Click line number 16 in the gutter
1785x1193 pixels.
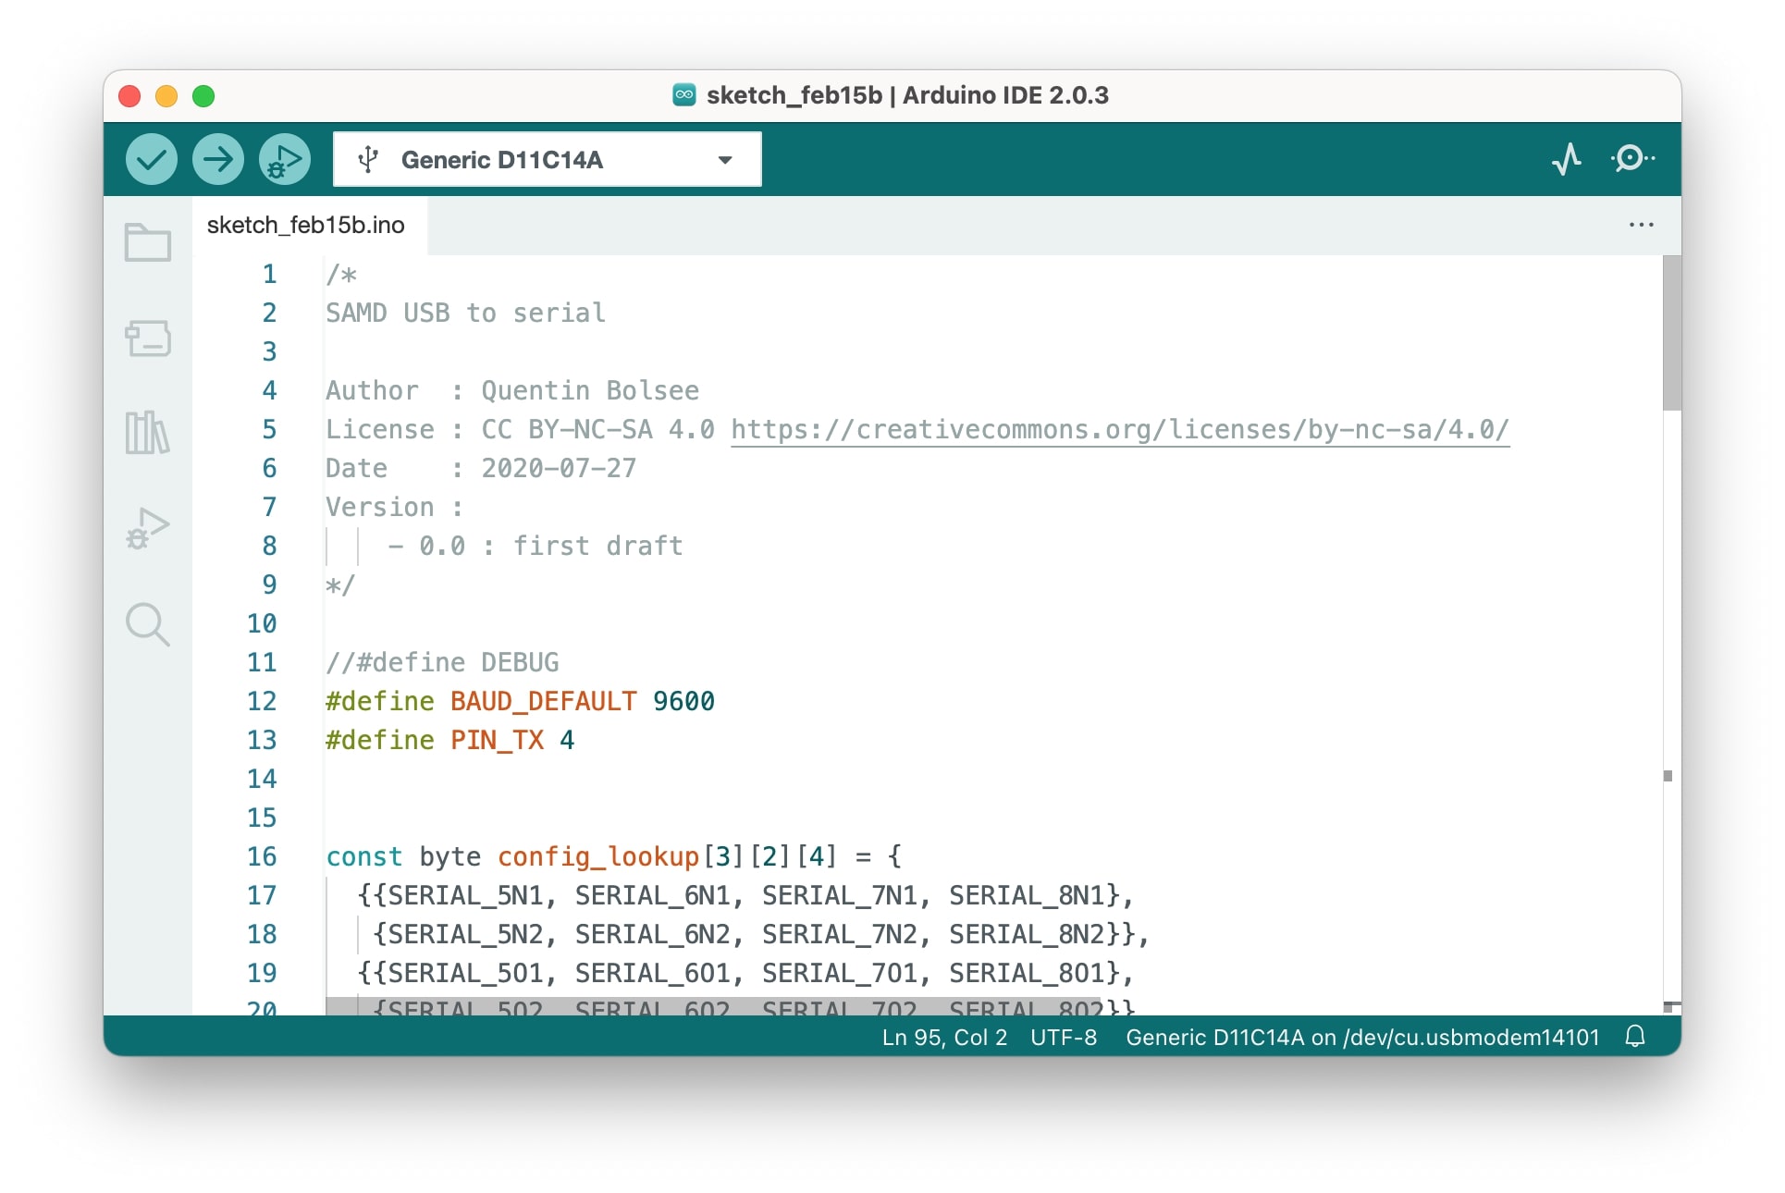262,856
